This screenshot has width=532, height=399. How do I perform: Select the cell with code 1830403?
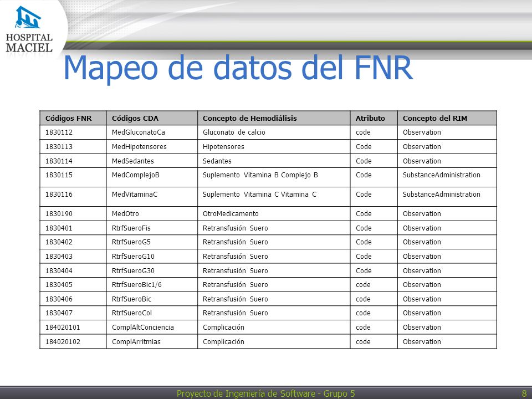tap(73, 257)
